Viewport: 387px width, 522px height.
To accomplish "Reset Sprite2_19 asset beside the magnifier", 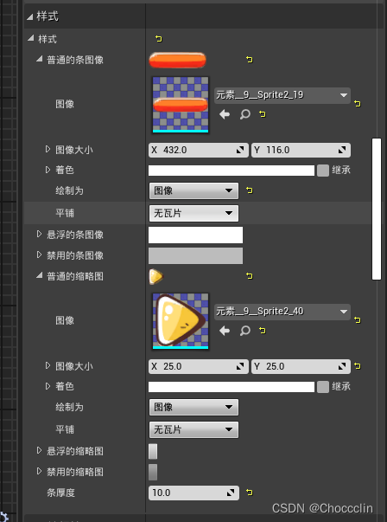I will click(x=263, y=114).
